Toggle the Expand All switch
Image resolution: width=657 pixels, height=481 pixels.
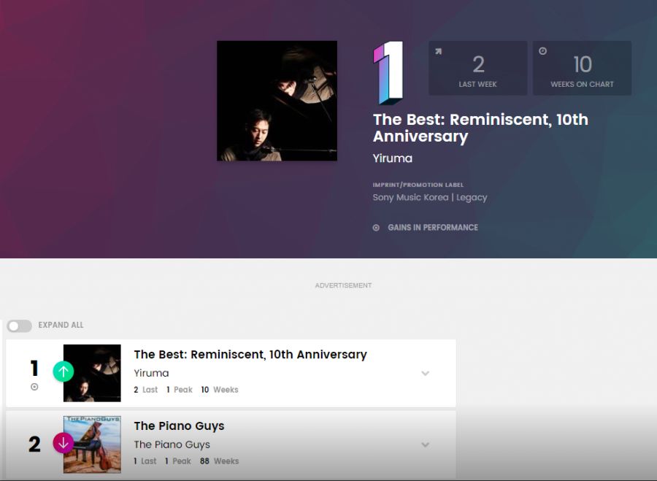20,326
